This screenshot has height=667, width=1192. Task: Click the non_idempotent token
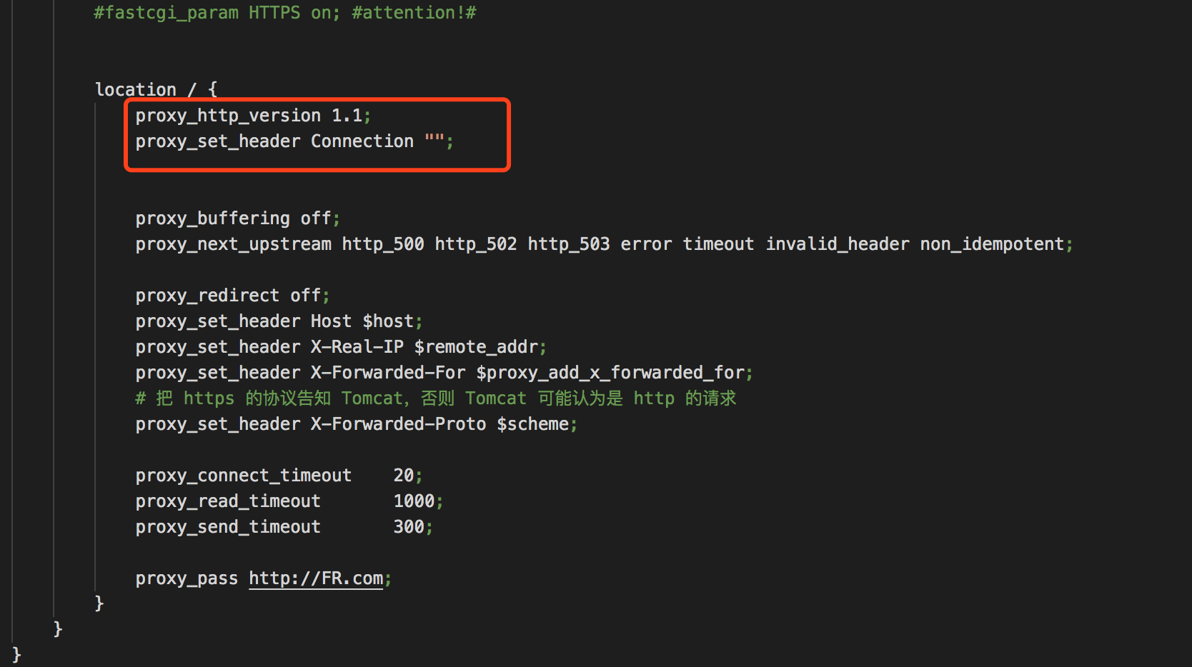click(x=992, y=244)
